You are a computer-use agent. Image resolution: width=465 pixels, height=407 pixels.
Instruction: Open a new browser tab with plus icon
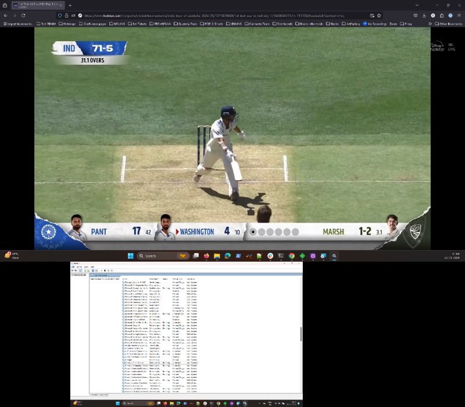(x=70, y=5)
